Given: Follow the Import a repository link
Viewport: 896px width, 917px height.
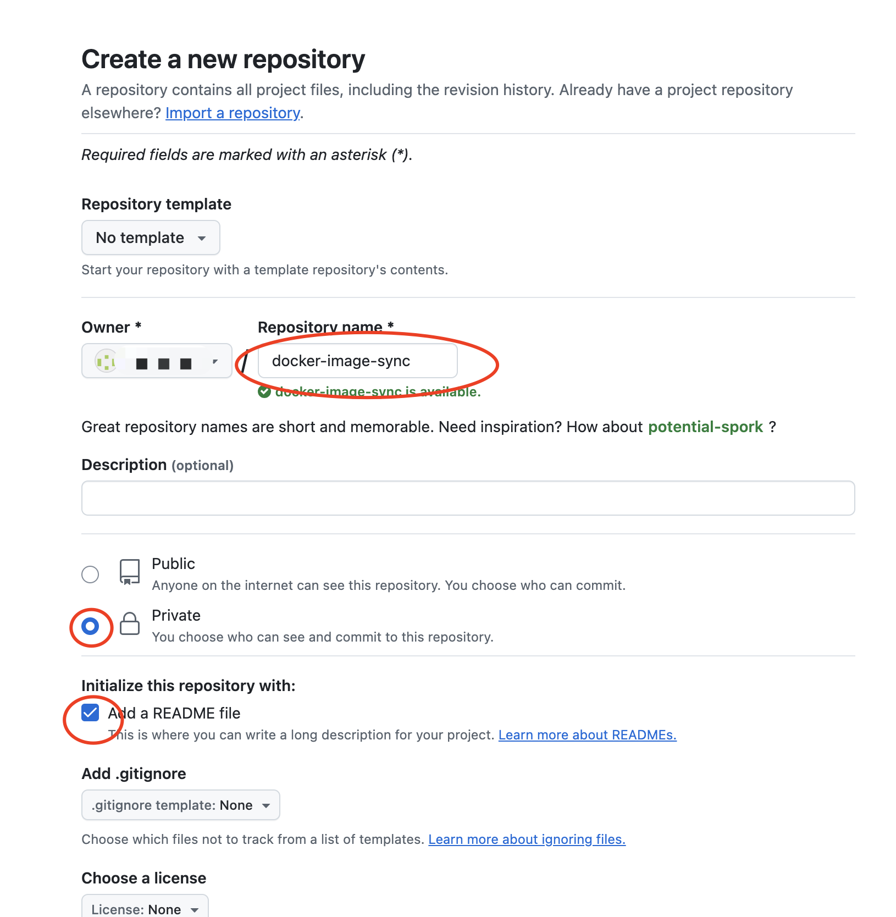Looking at the screenshot, I should [233, 113].
